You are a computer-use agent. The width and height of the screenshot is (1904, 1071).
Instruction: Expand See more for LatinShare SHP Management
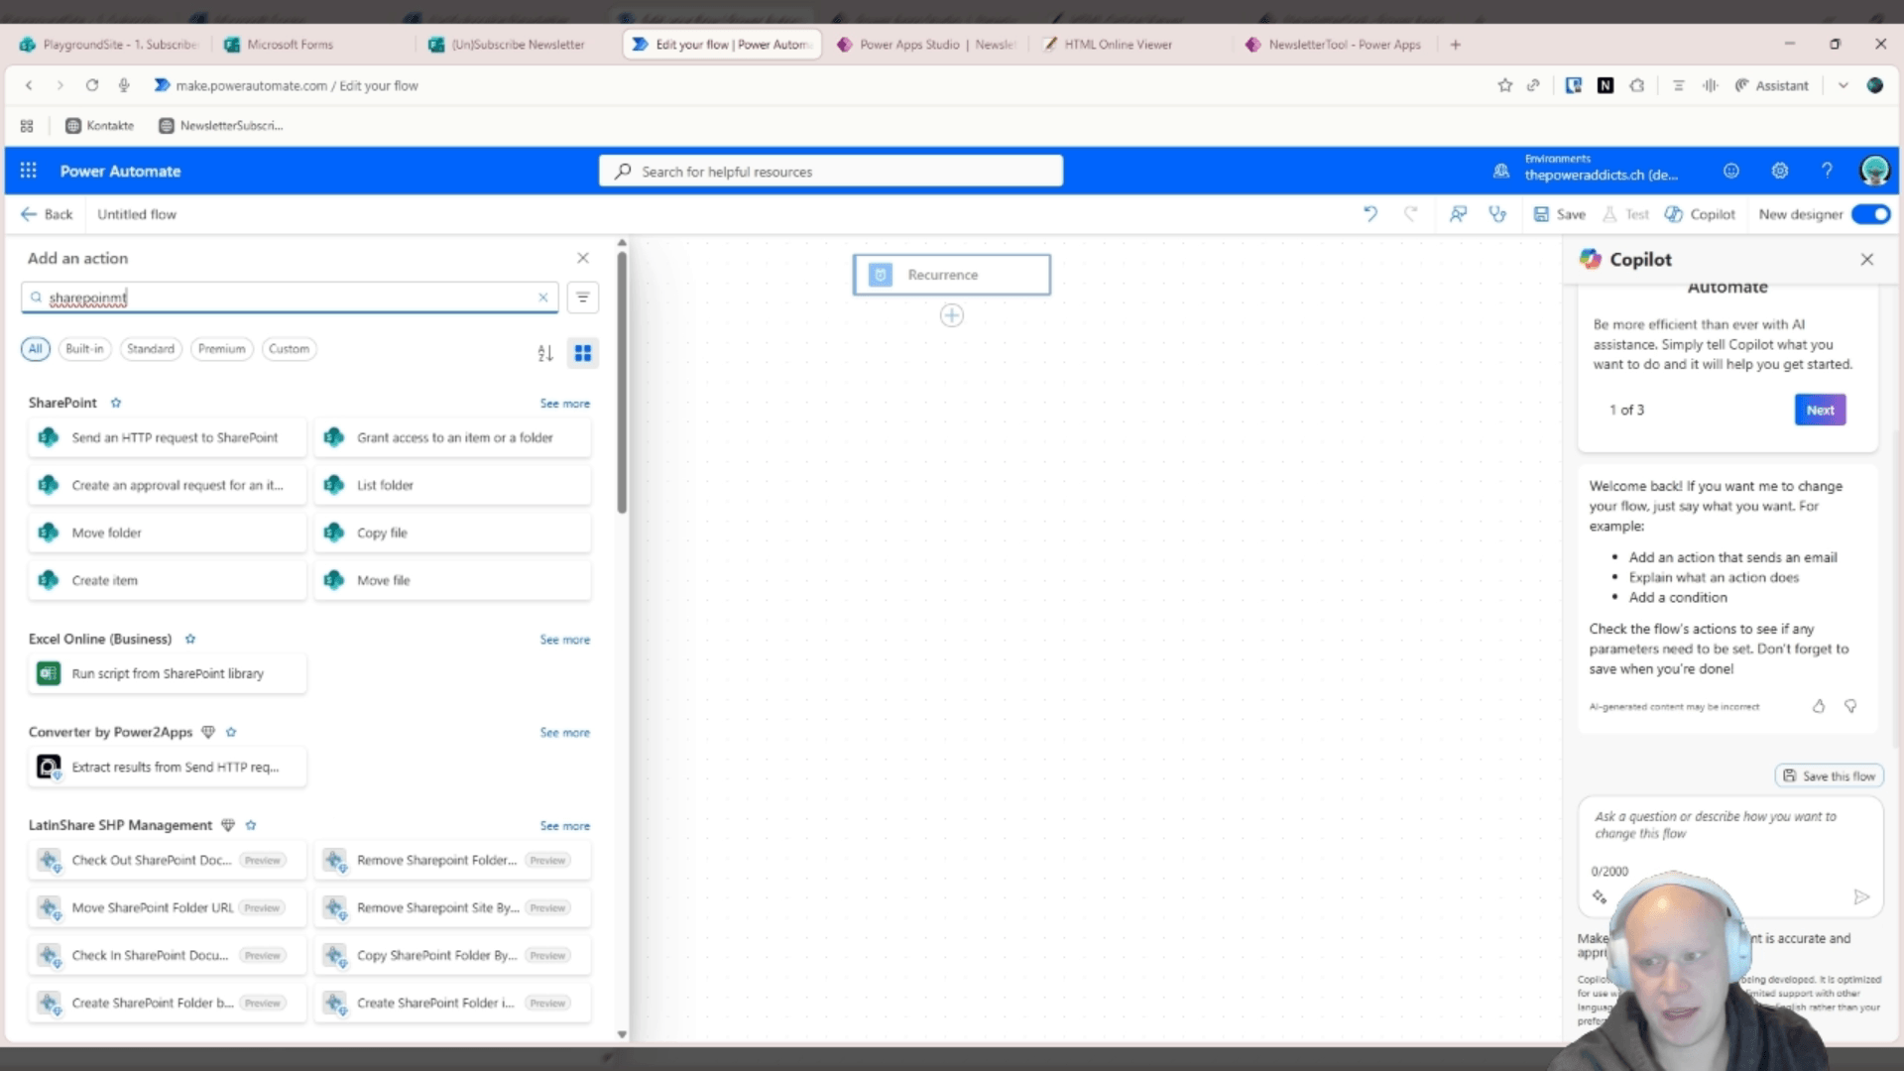pos(564,826)
